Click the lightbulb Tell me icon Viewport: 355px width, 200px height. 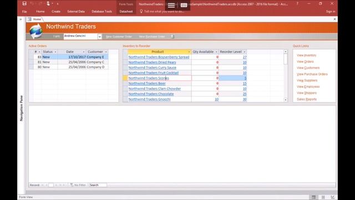coord(141,11)
